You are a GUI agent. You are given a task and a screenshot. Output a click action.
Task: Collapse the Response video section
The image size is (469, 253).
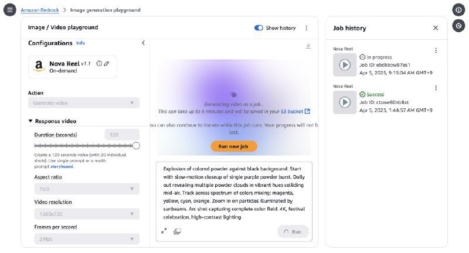click(31, 121)
